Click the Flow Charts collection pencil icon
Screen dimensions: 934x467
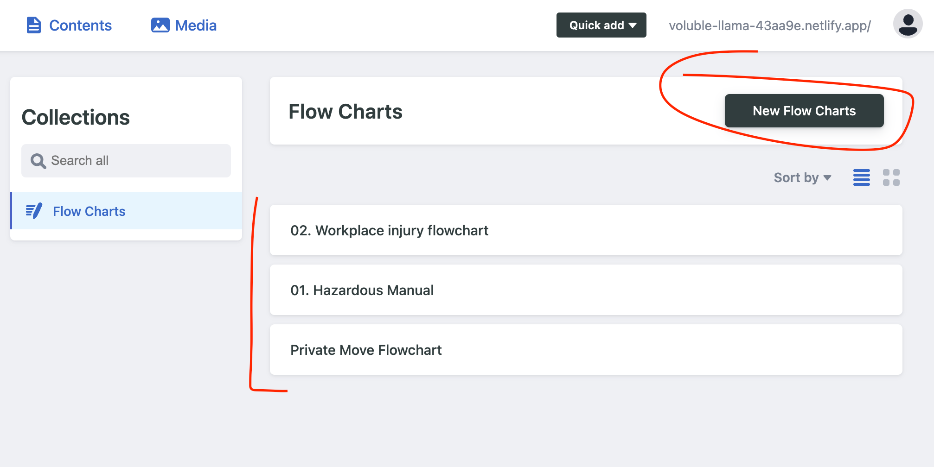point(34,211)
